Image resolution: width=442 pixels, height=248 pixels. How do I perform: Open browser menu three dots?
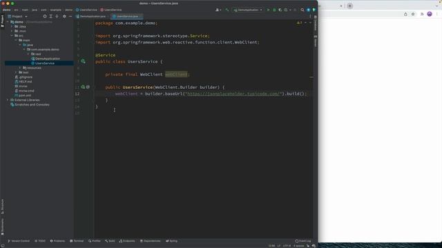pyautogui.click(x=437, y=14)
